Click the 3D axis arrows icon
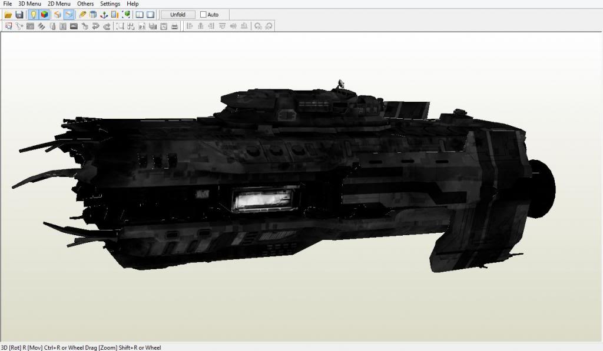The width and height of the screenshot is (603, 351). click(104, 15)
